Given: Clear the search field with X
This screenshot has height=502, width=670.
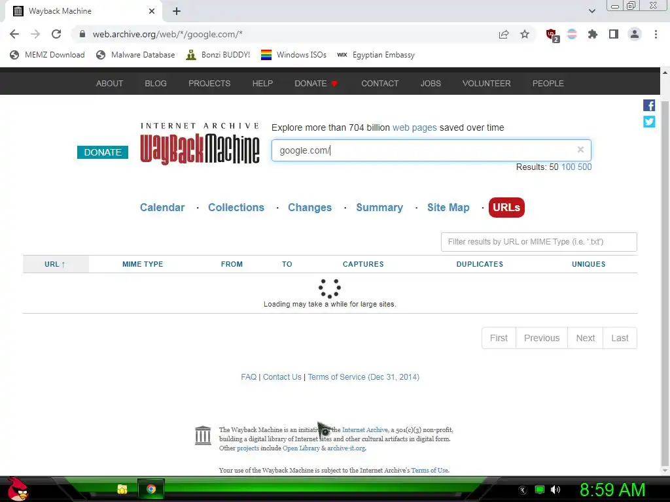Looking at the screenshot, I should click(580, 150).
